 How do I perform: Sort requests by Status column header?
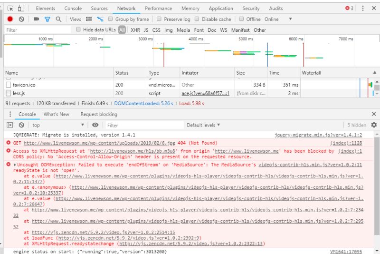(130, 72)
